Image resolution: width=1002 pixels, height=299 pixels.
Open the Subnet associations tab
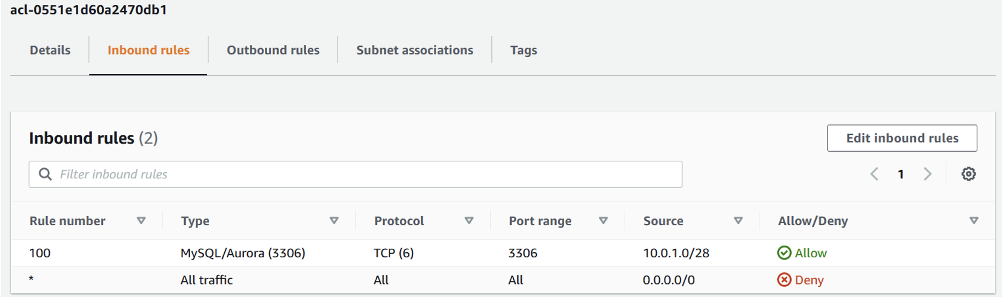click(x=415, y=50)
